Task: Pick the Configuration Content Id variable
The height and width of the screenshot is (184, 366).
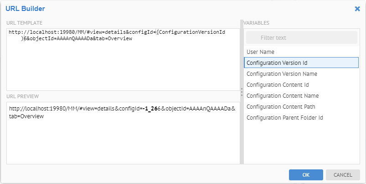Action: click(278, 85)
